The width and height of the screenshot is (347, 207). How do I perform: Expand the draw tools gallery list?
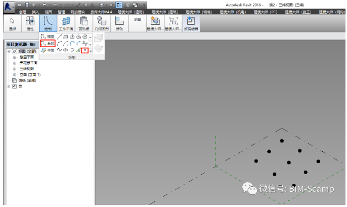tap(91, 51)
